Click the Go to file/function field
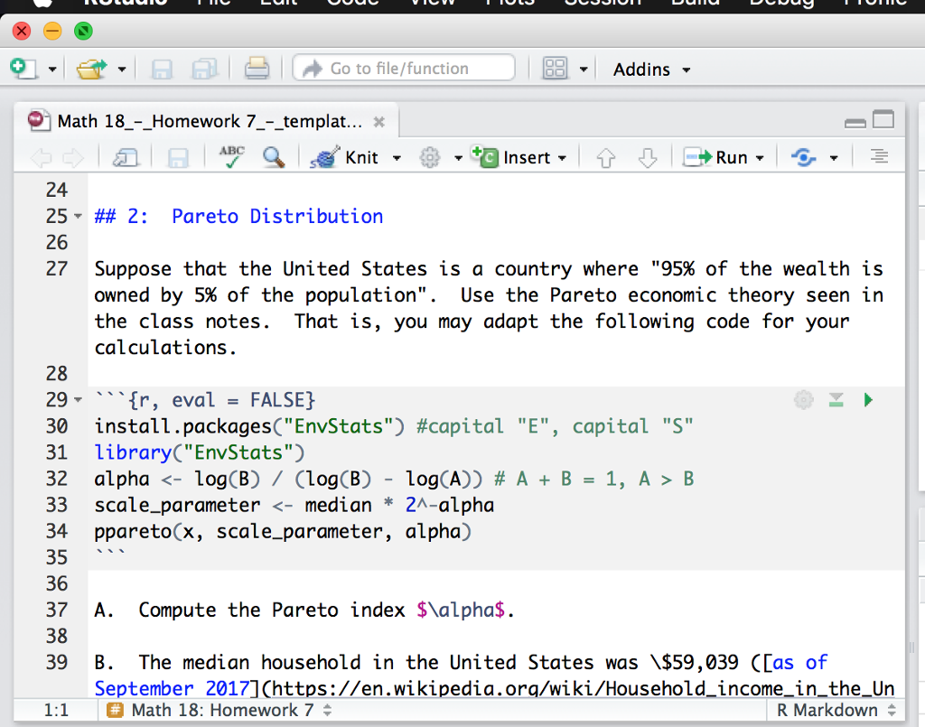 click(x=404, y=68)
